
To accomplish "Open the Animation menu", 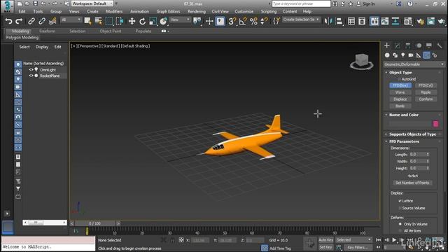I will [139, 11].
